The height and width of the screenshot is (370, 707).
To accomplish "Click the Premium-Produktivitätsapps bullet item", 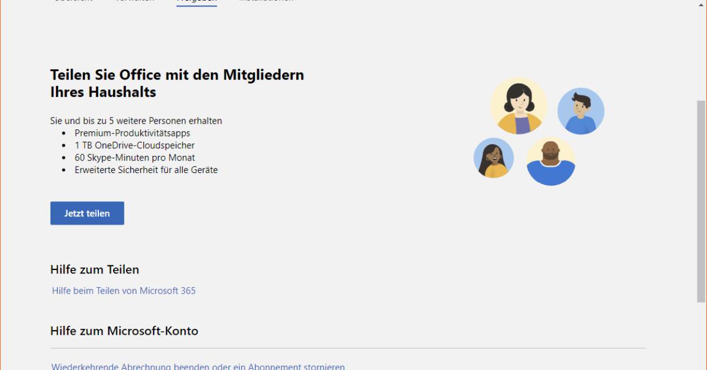I will click(132, 133).
